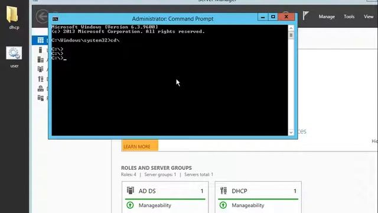The width and height of the screenshot is (378, 213).
Task: Click the 'Servers total: 1' text
Action: pos(198,175)
